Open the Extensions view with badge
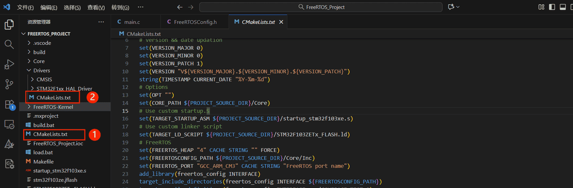573x188 pixels. [9, 104]
